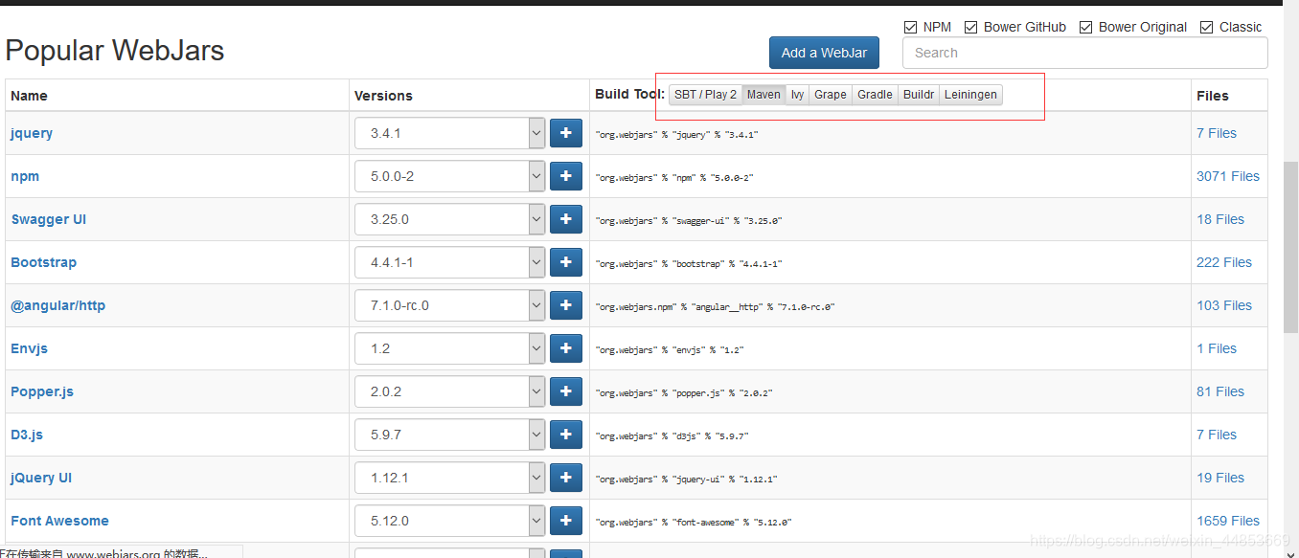Open the jQuery UI link
This screenshot has width=1299, height=558.
pyautogui.click(x=41, y=478)
